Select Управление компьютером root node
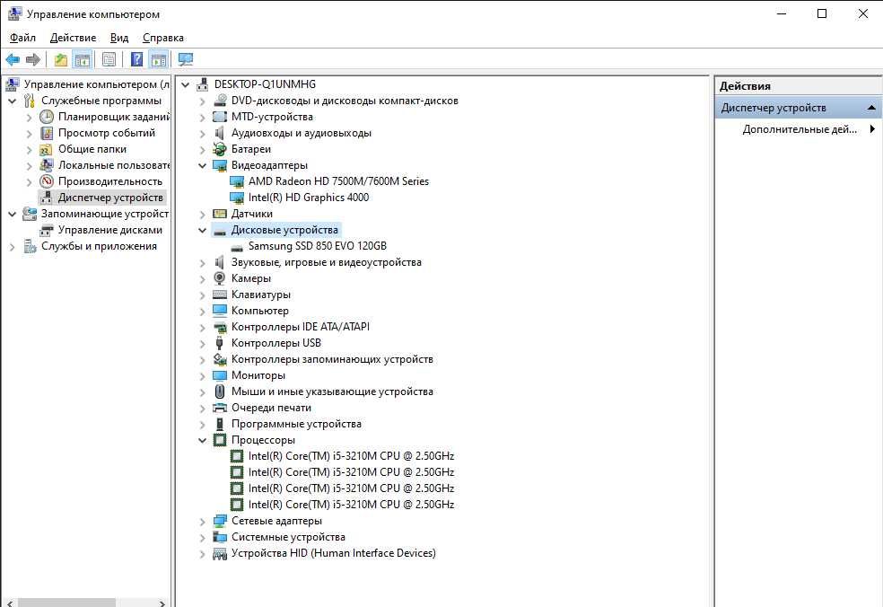883x607 pixels. point(96,84)
